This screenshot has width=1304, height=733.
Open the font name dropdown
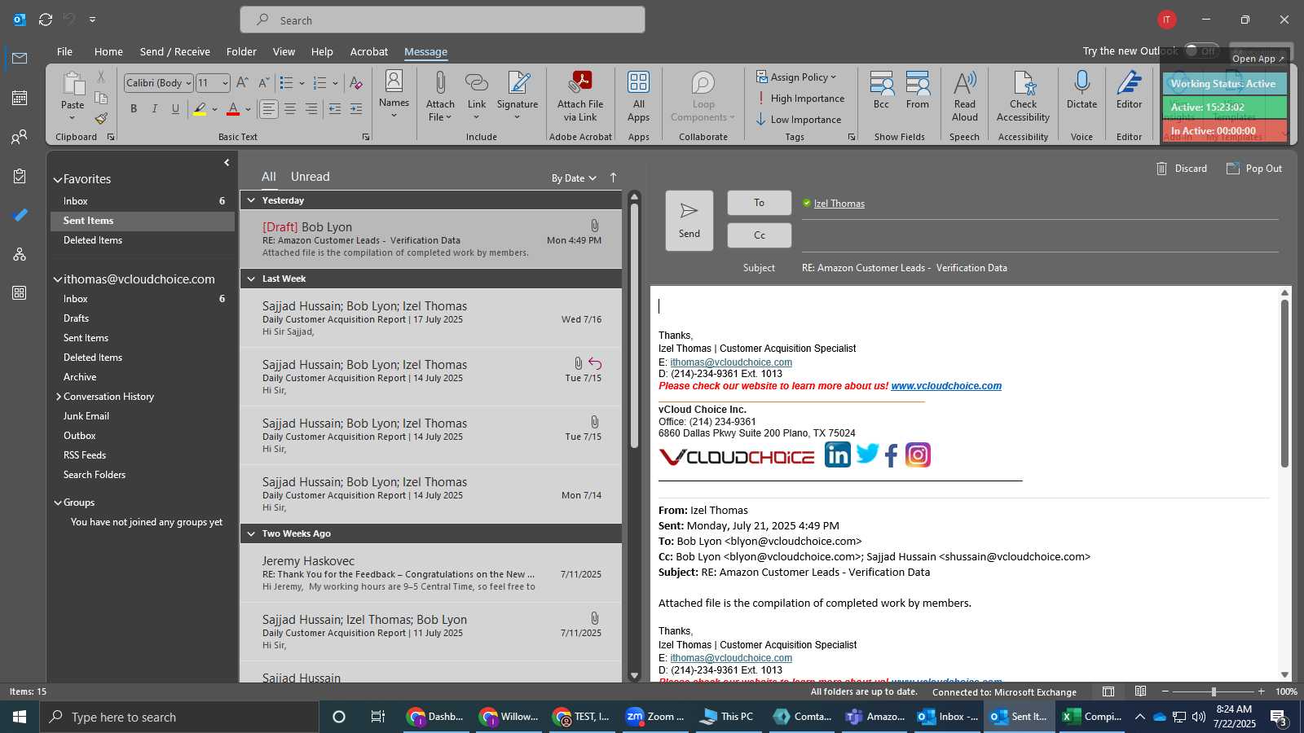pos(189,83)
